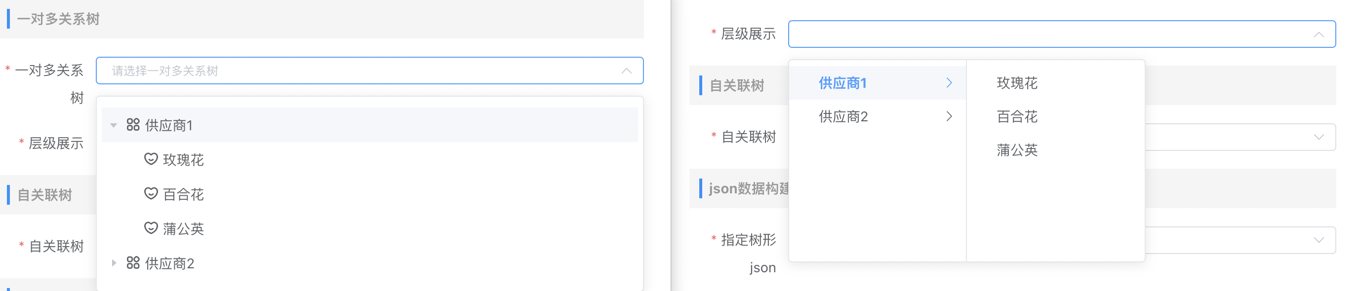The image size is (1360, 291).
Task: Click the heart icon next to 蒲公英
Action: click(x=151, y=228)
